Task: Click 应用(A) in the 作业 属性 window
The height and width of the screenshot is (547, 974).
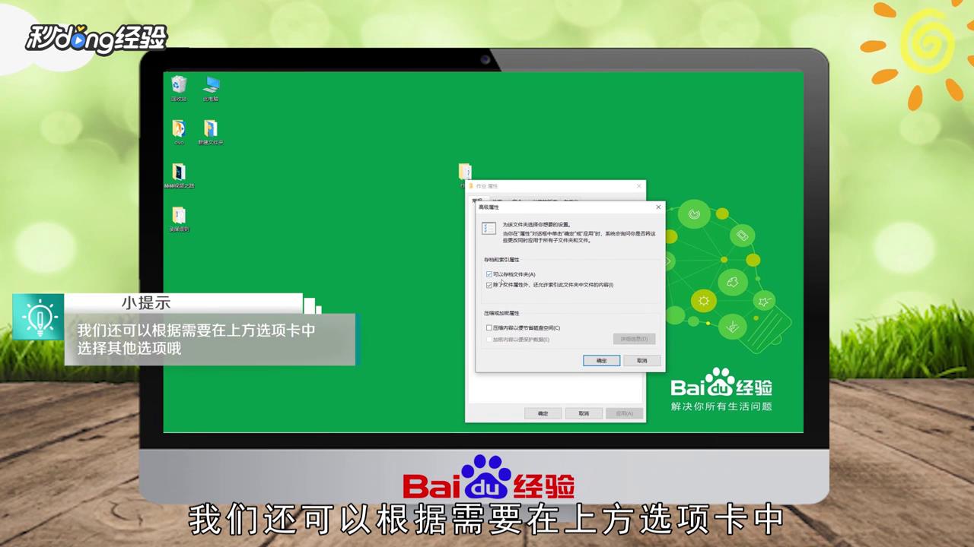Action: pos(624,413)
